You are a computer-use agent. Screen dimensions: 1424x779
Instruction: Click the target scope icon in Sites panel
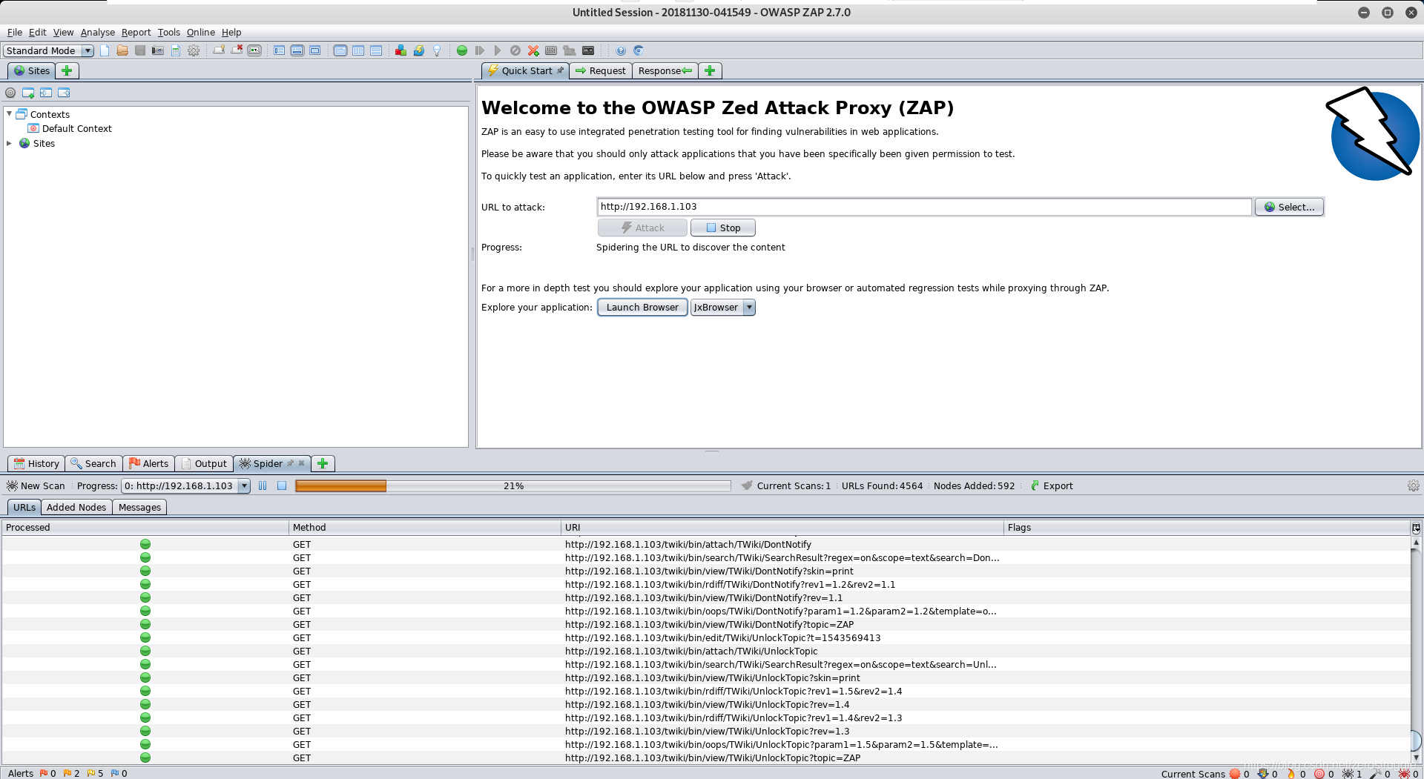tap(10, 93)
